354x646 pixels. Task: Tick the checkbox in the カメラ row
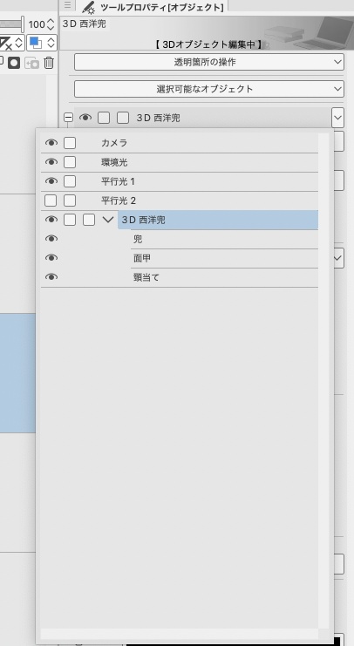point(70,143)
